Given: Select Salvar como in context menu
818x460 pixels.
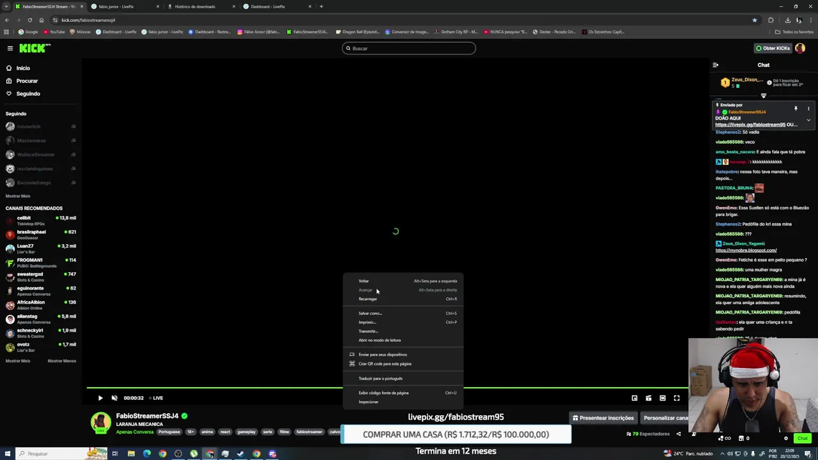Looking at the screenshot, I should [403, 313].
